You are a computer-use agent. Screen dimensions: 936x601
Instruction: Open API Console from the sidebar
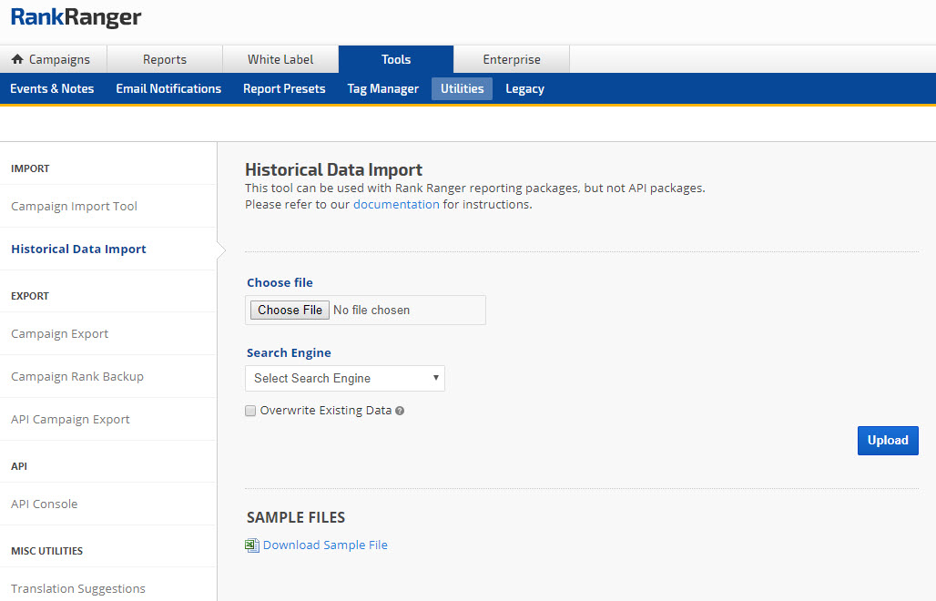[45, 504]
